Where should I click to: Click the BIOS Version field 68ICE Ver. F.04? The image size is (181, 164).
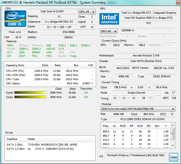(x=164, y=68)
